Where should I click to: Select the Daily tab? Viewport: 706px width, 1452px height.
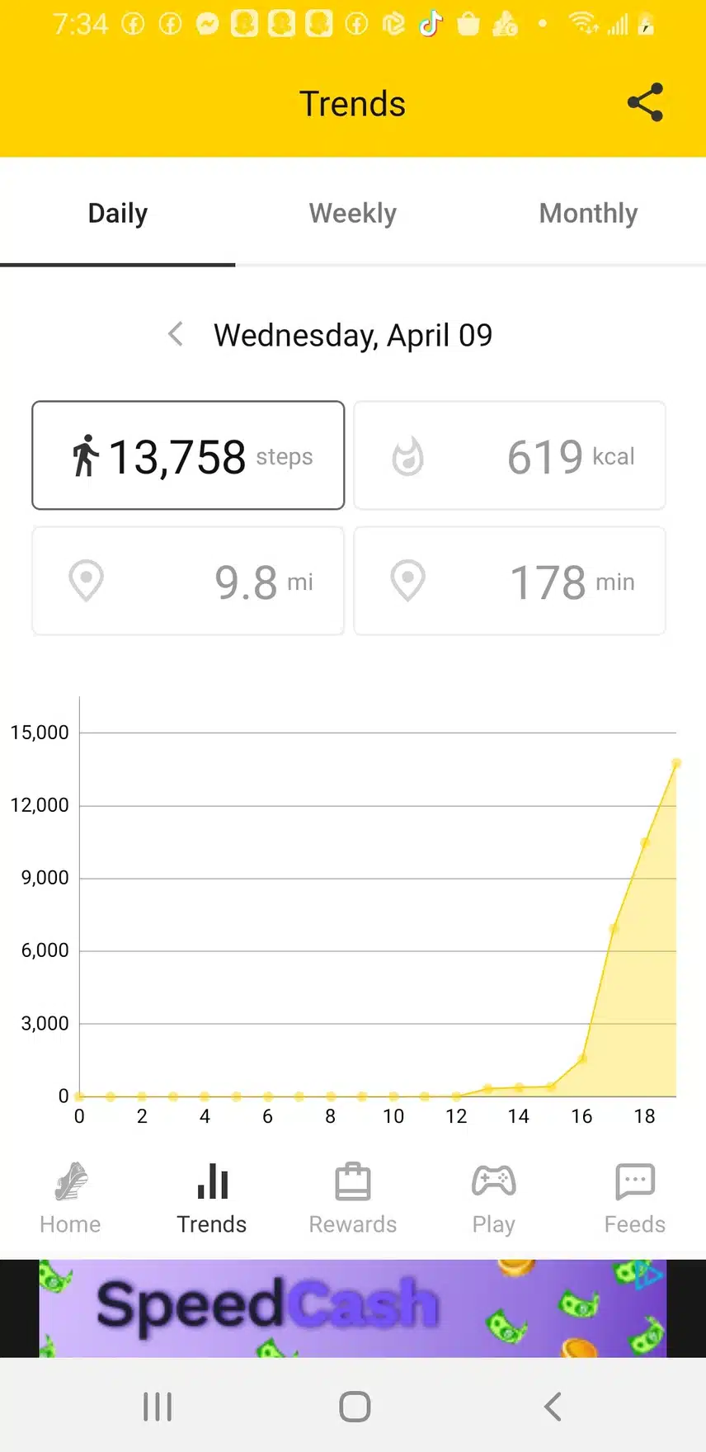pos(118,213)
